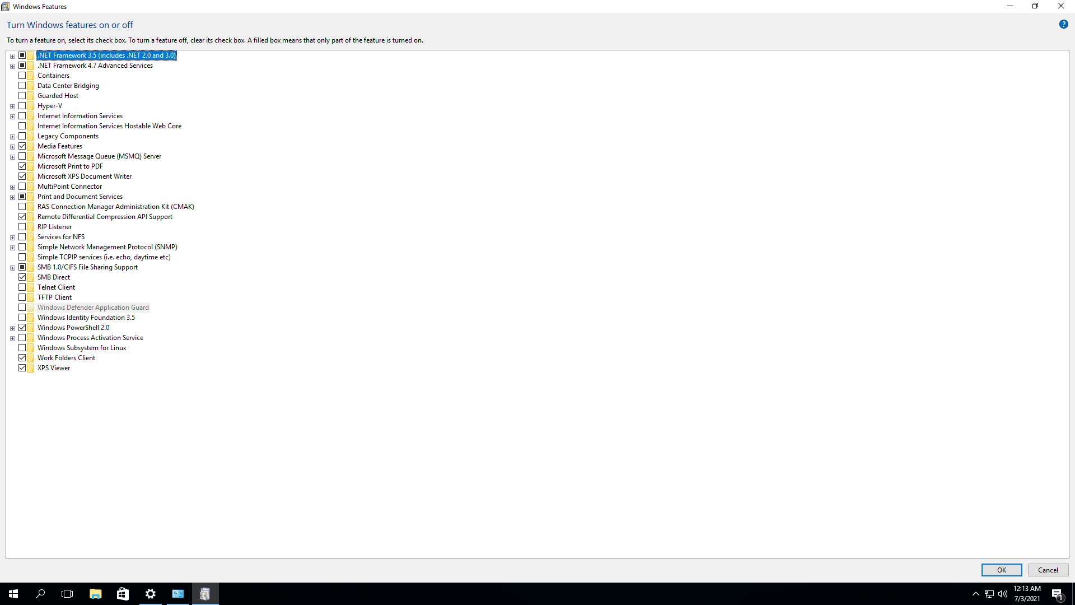Click the taskbar search magnifier icon

pos(40,594)
